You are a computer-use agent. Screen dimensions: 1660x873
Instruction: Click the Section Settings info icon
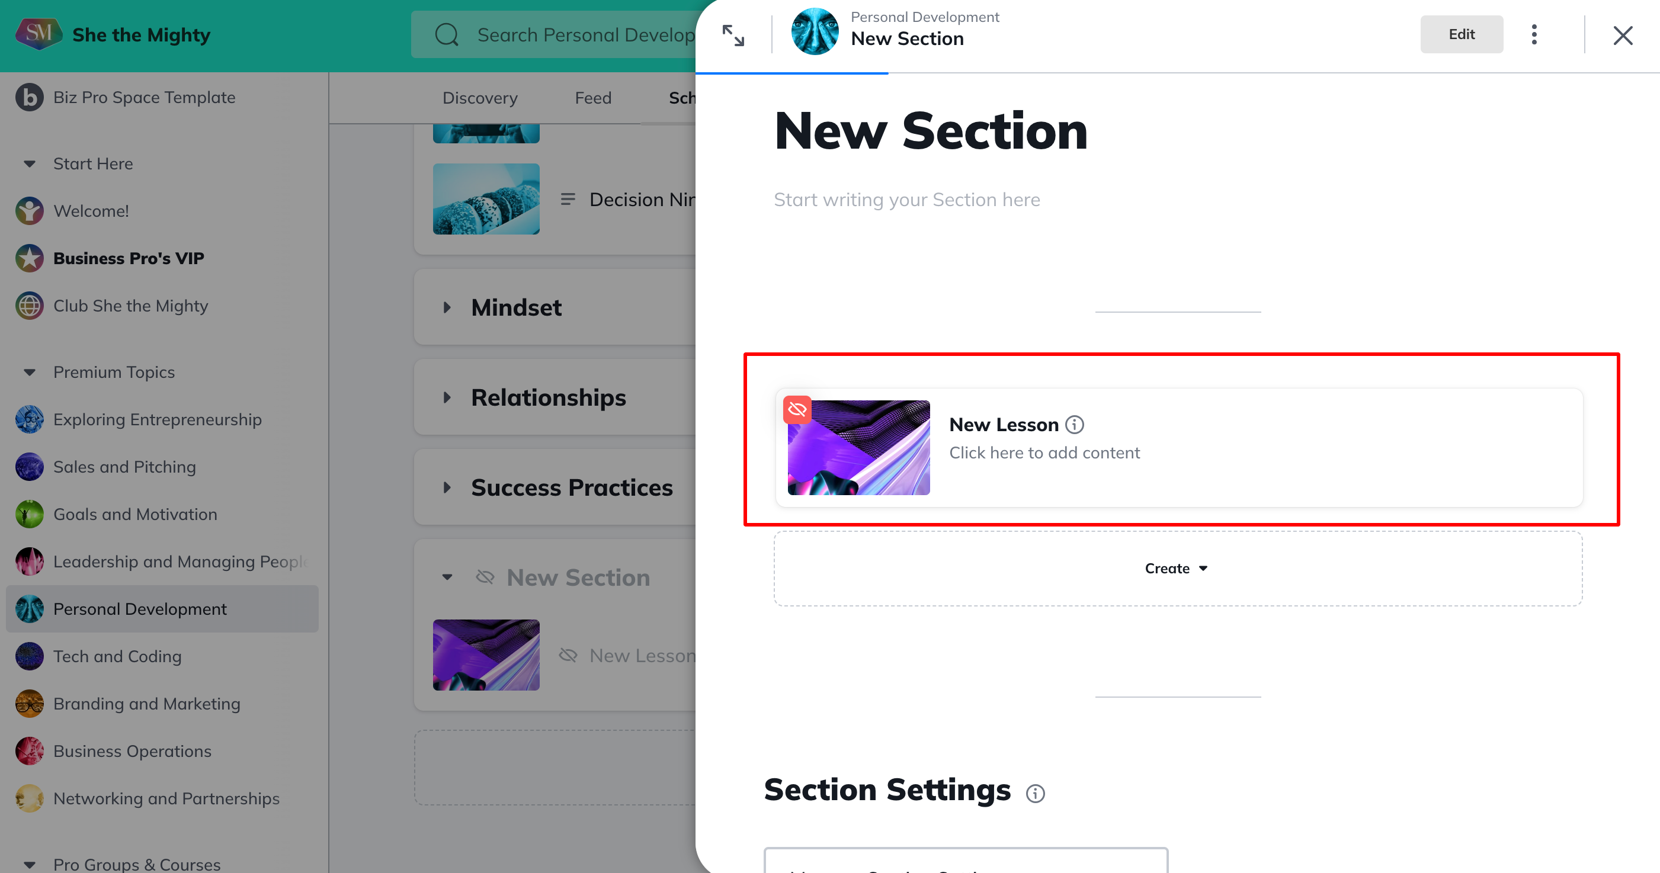(1035, 793)
